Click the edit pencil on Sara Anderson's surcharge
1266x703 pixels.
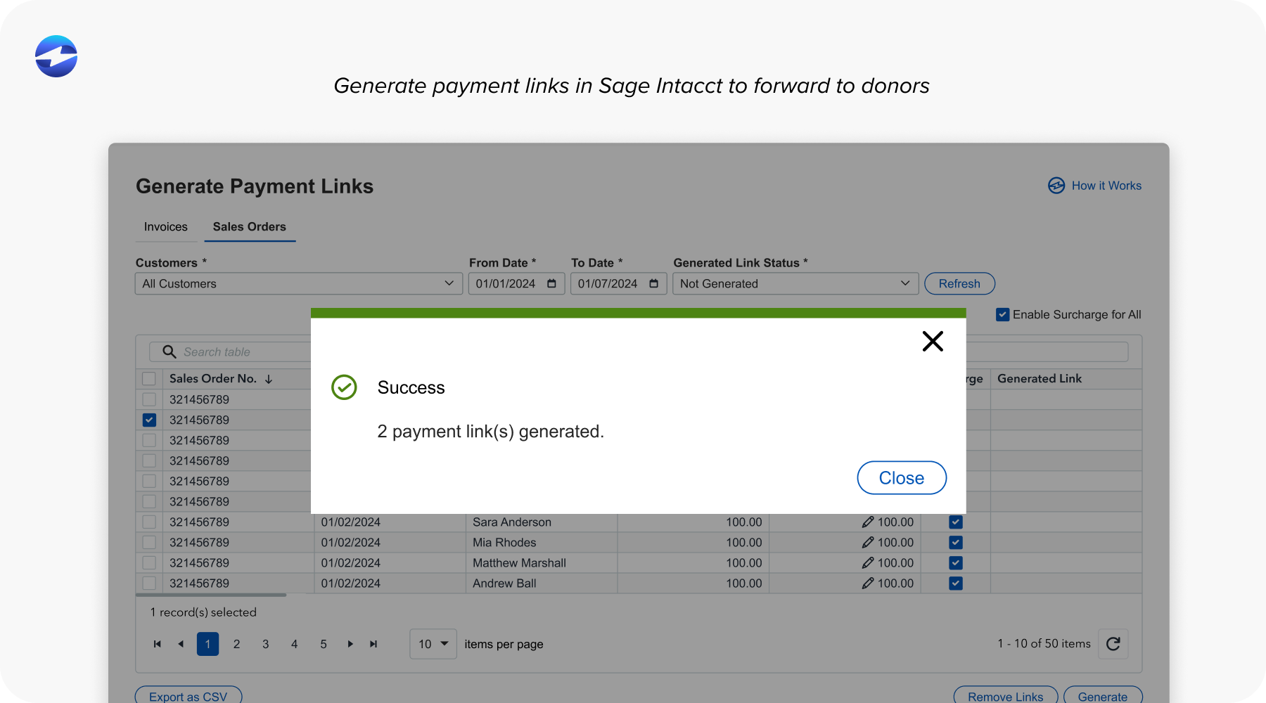pos(867,522)
